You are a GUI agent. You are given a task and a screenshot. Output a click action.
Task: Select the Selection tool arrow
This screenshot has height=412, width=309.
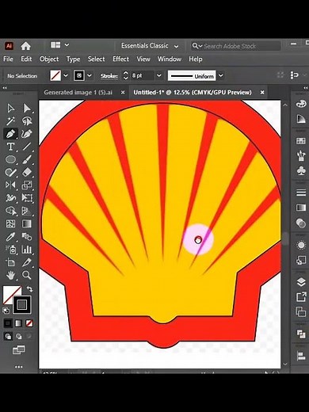pyautogui.click(x=10, y=109)
